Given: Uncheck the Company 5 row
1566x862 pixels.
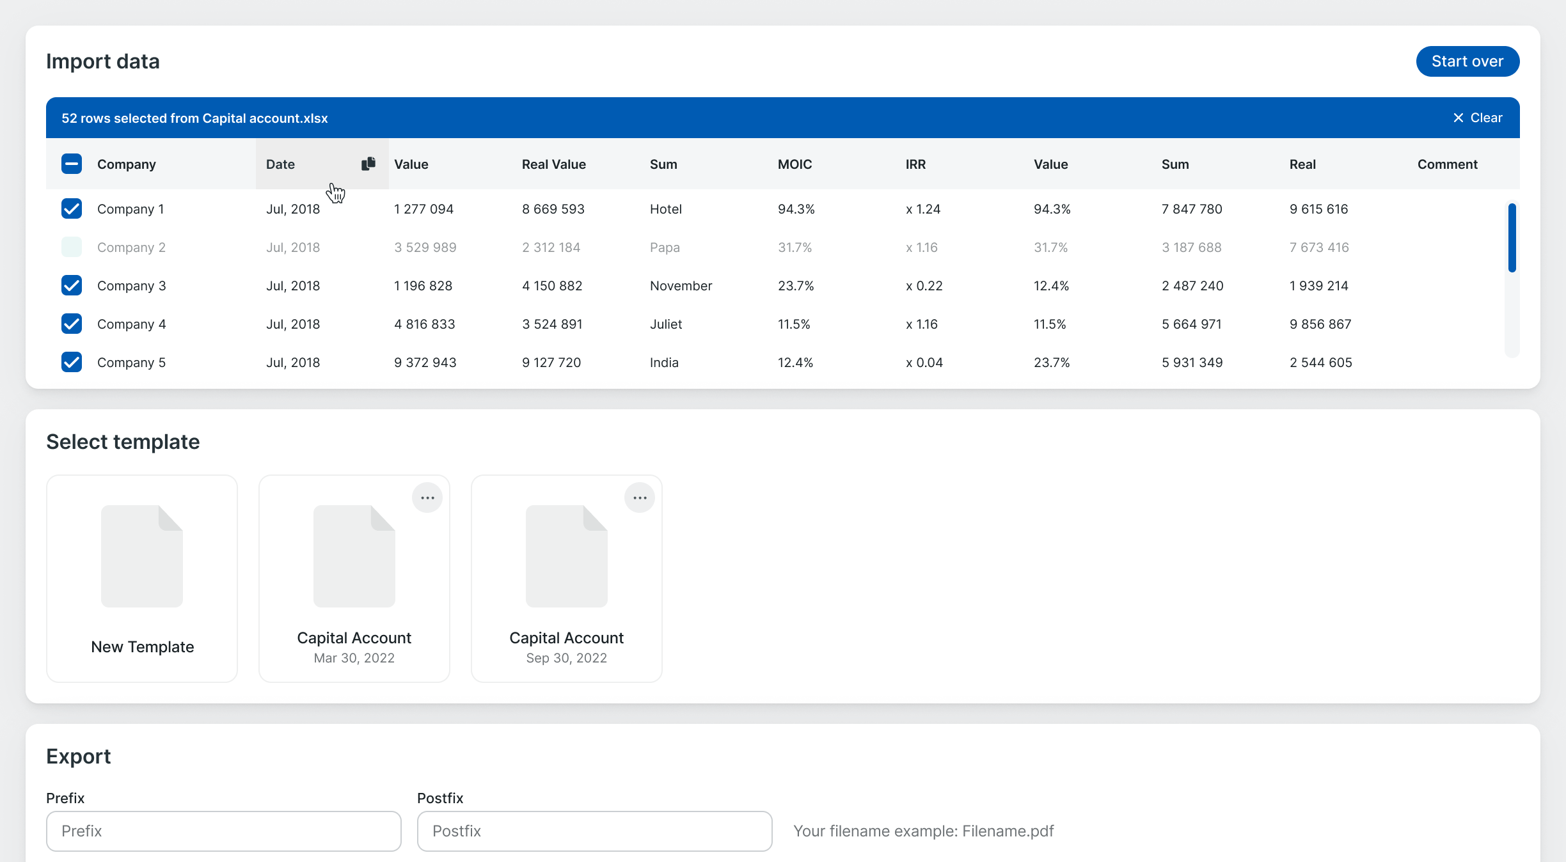Looking at the screenshot, I should pos(71,362).
